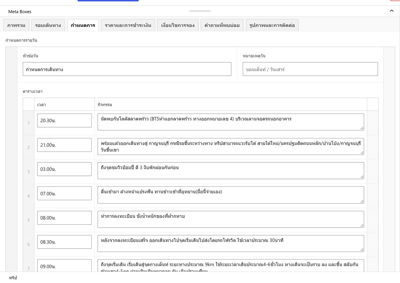This screenshot has width=400, height=283.
Task: Click the Meta Boxes title text
Action: tap(20, 12)
